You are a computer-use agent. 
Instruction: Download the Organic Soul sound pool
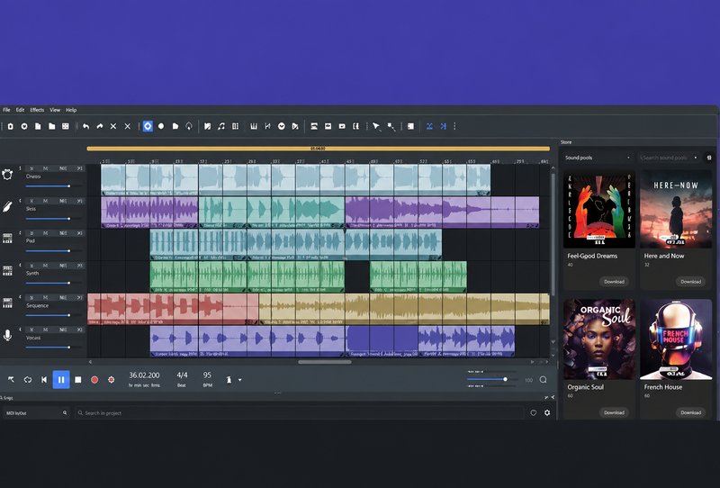pyautogui.click(x=614, y=412)
